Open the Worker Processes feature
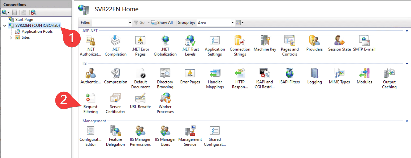This screenshot has width=411, height=158. pos(165,103)
